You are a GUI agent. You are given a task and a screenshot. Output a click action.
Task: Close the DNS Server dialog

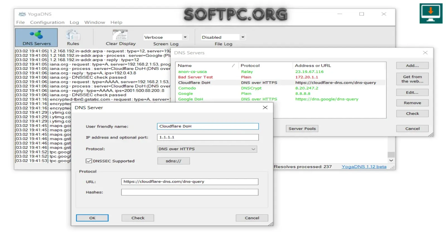tap(265, 108)
